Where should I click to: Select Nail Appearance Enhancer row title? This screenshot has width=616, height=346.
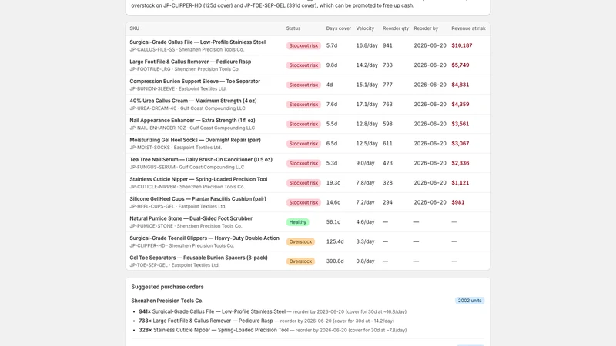[x=192, y=121]
